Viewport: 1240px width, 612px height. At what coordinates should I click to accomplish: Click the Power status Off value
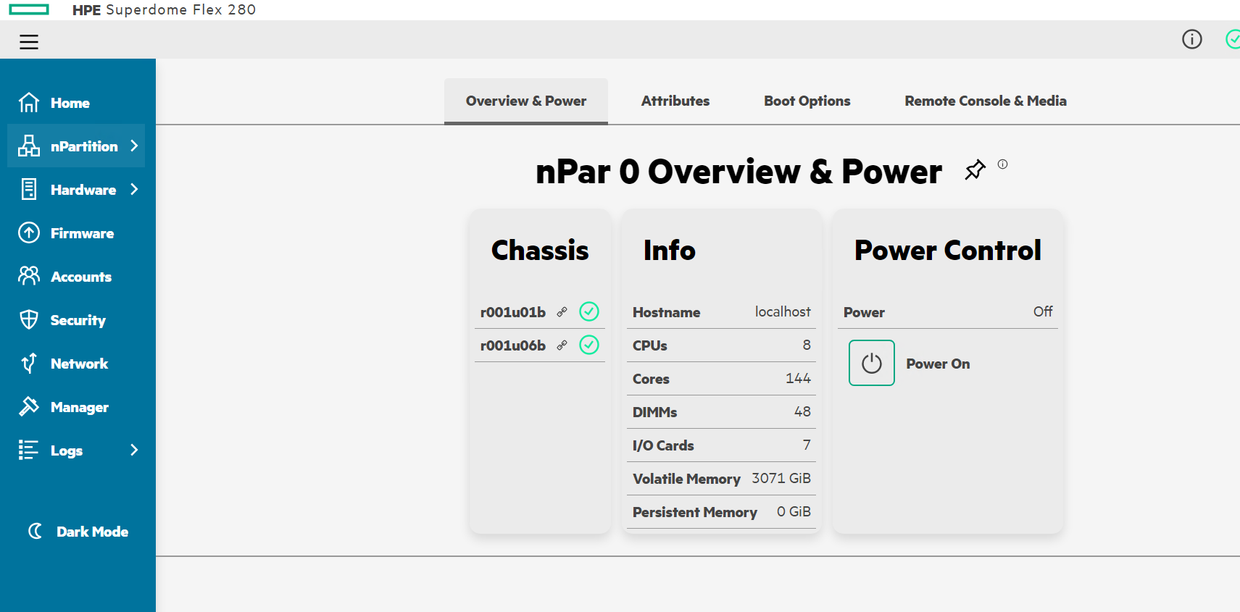click(1043, 311)
